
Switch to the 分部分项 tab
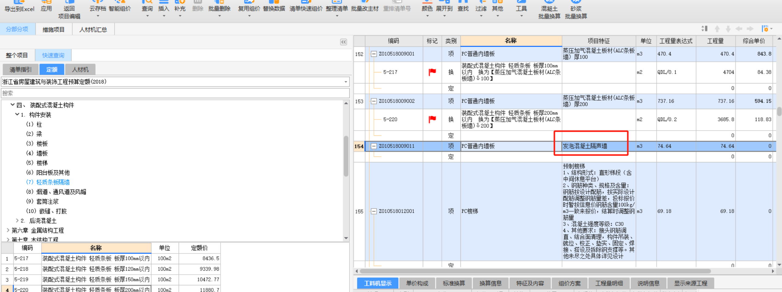(x=17, y=29)
